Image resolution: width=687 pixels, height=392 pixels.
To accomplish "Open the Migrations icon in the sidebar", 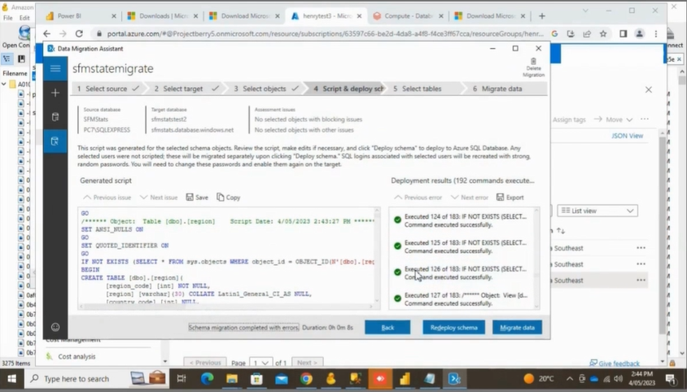I will 55,141.
